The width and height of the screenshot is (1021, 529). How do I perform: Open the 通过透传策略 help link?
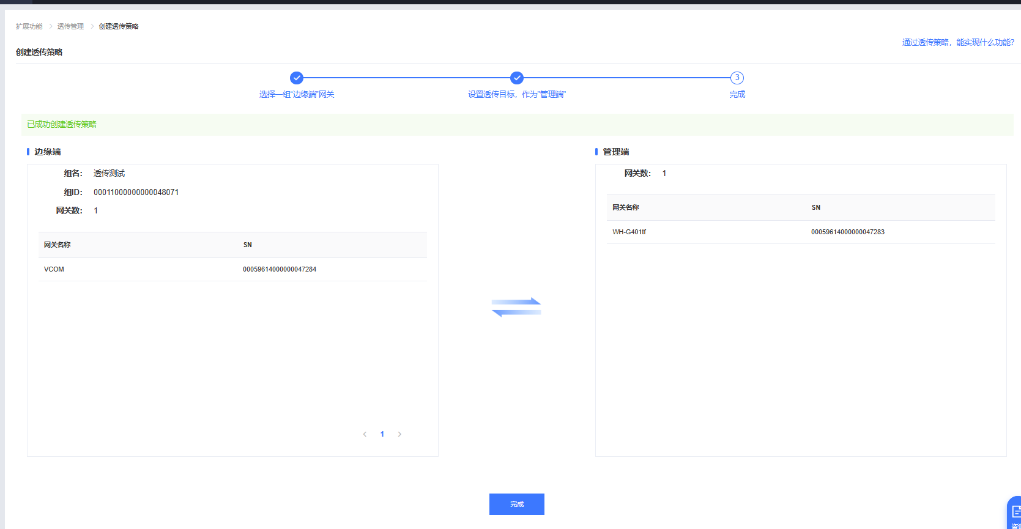[x=957, y=42]
